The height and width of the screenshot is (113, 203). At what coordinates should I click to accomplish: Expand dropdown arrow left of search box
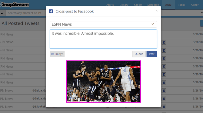[x=2, y=13]
